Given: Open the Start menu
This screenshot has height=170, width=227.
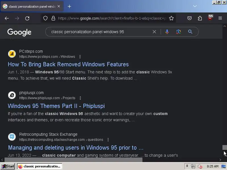Looking at the screenshot, I should 8,166.
